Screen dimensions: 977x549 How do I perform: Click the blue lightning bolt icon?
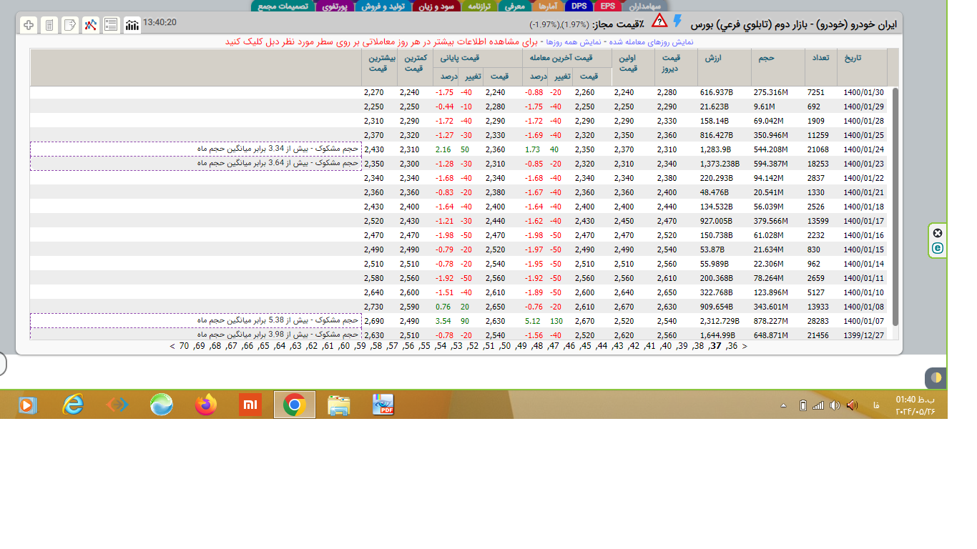point(677,21)
